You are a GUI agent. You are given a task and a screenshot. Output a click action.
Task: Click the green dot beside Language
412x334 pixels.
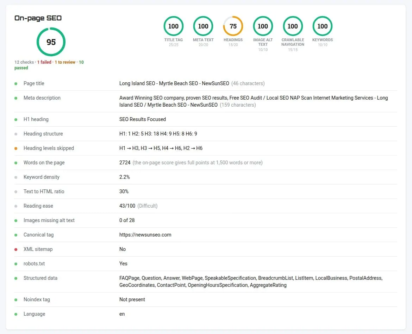tap(16, 315)
